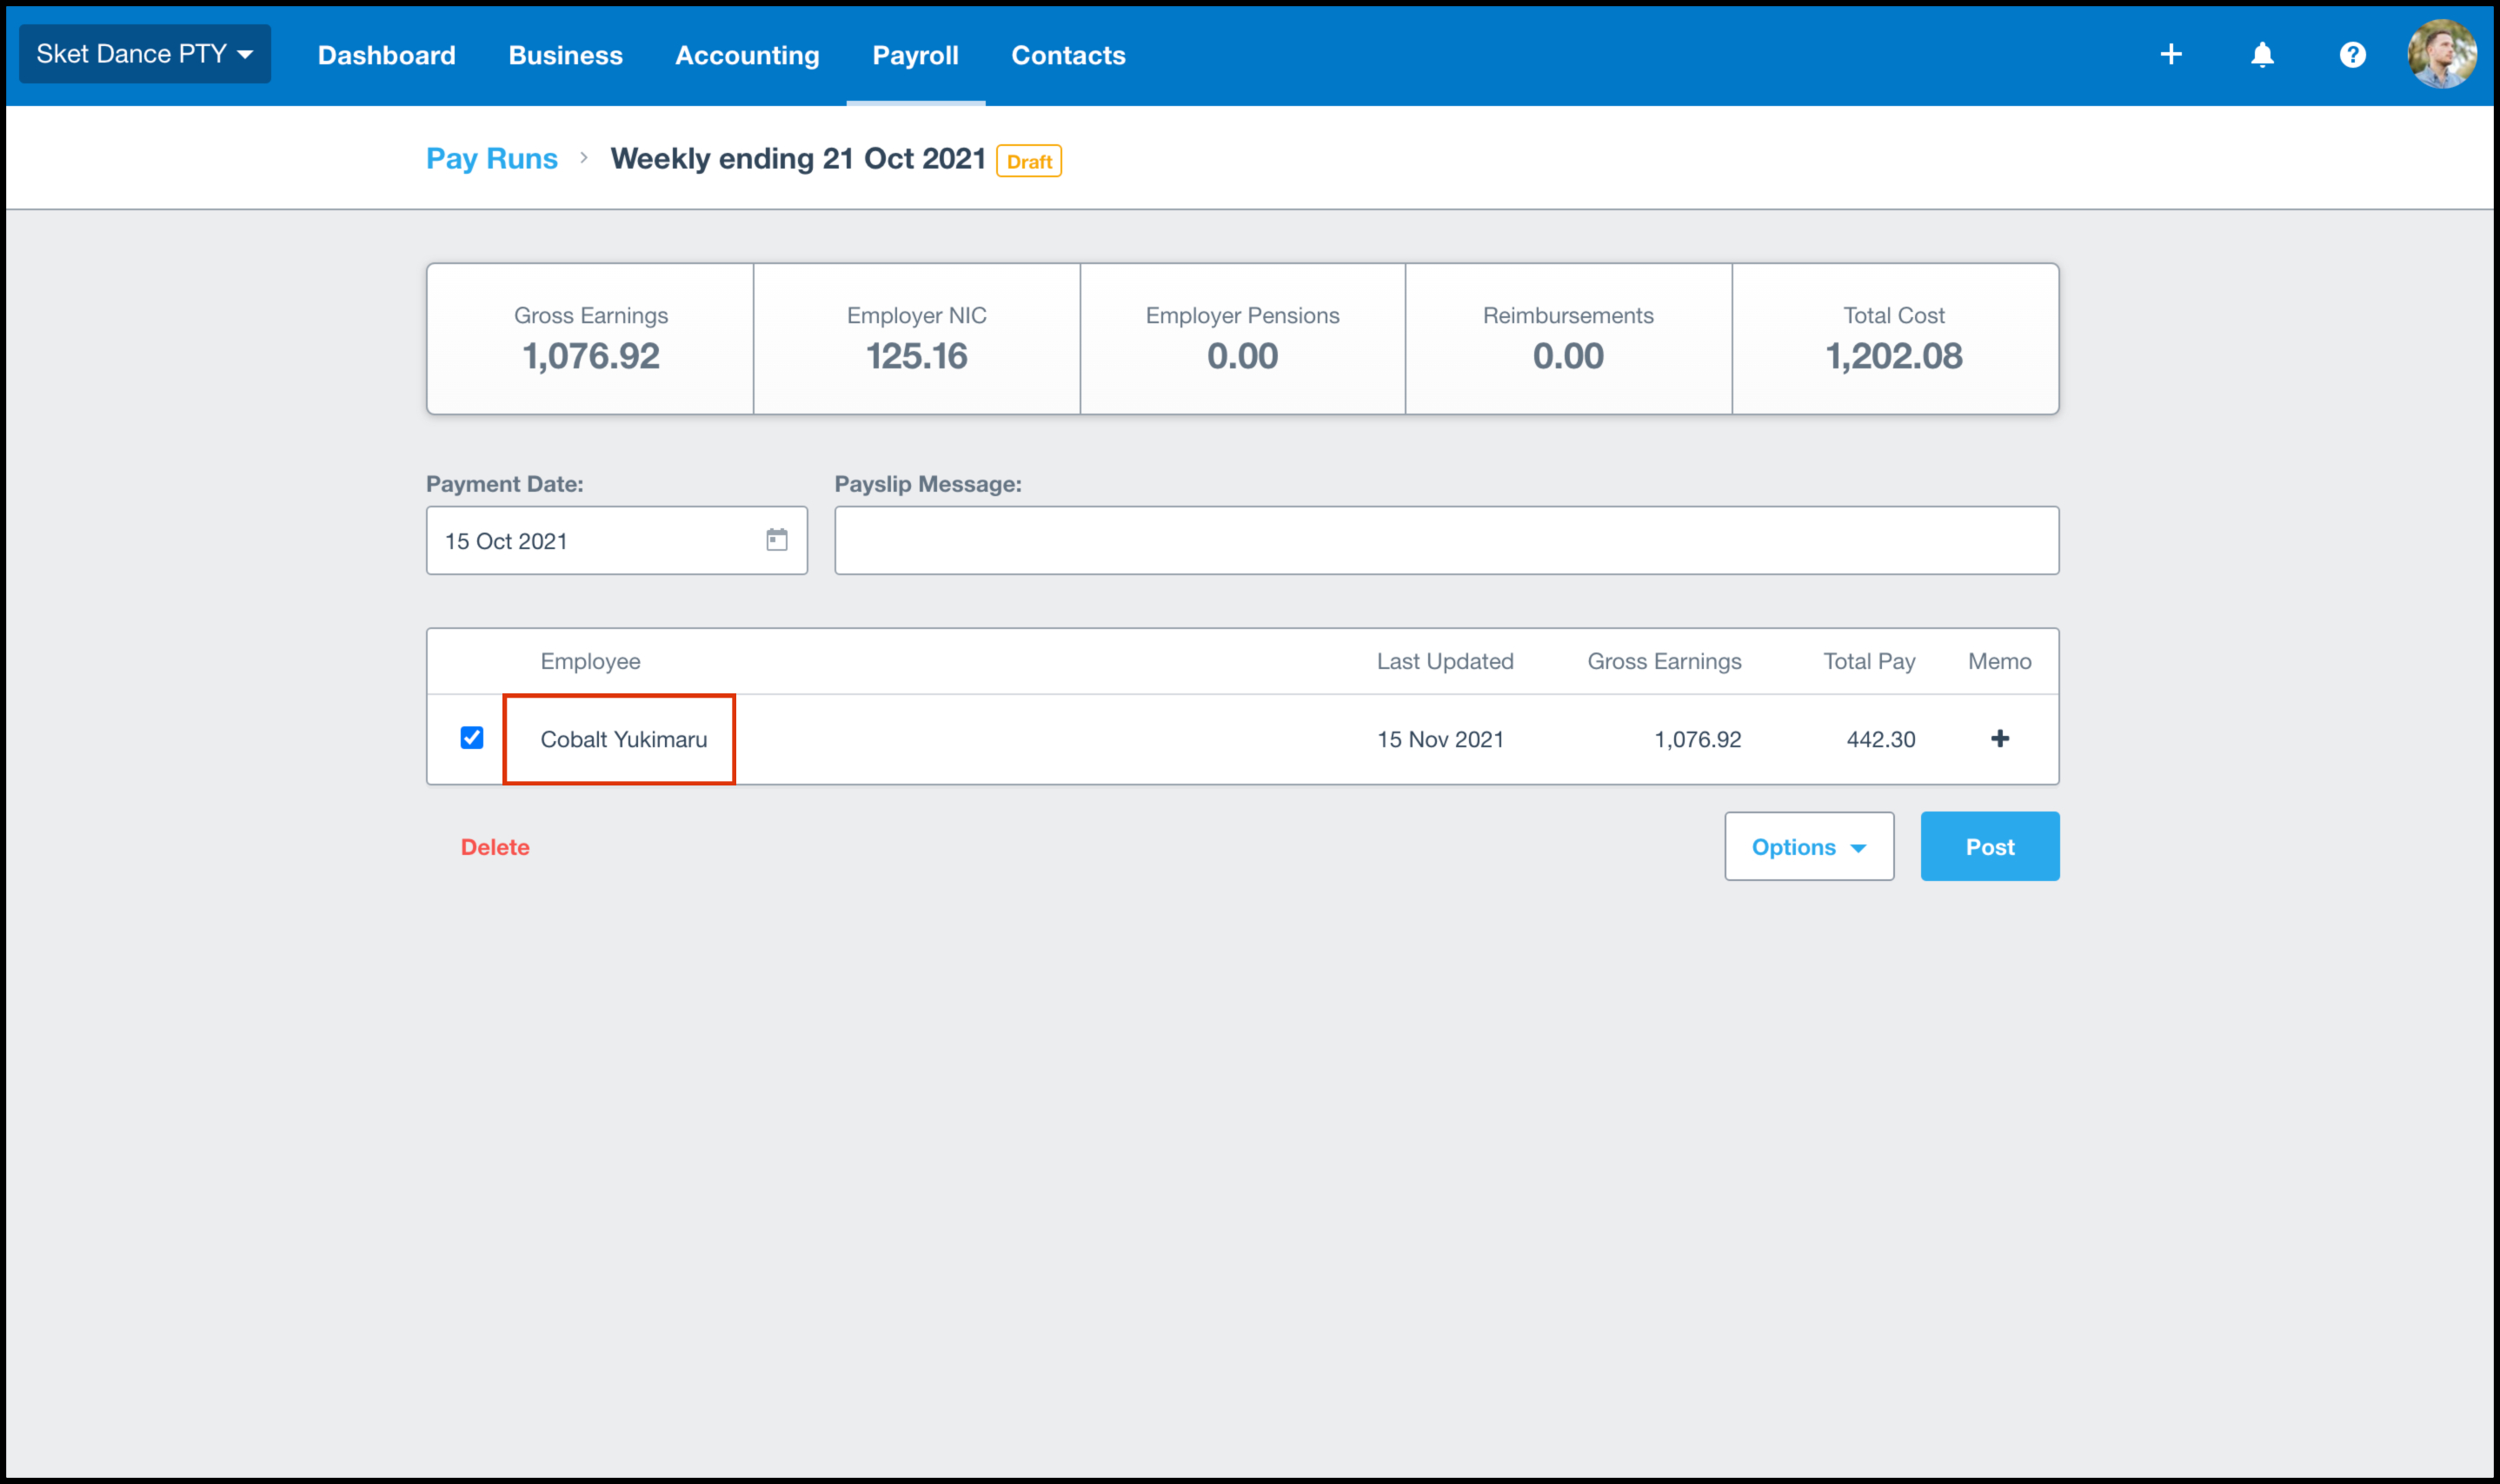Add memo for Cobalt Yukimaru

(x=1998, y=738)
